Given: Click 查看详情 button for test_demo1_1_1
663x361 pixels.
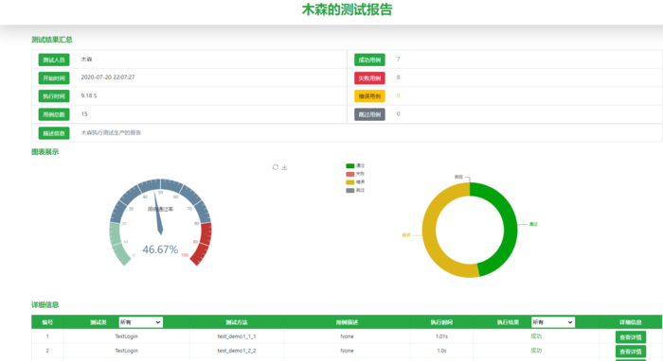Looking at the screenshot, I should (631, 337).
